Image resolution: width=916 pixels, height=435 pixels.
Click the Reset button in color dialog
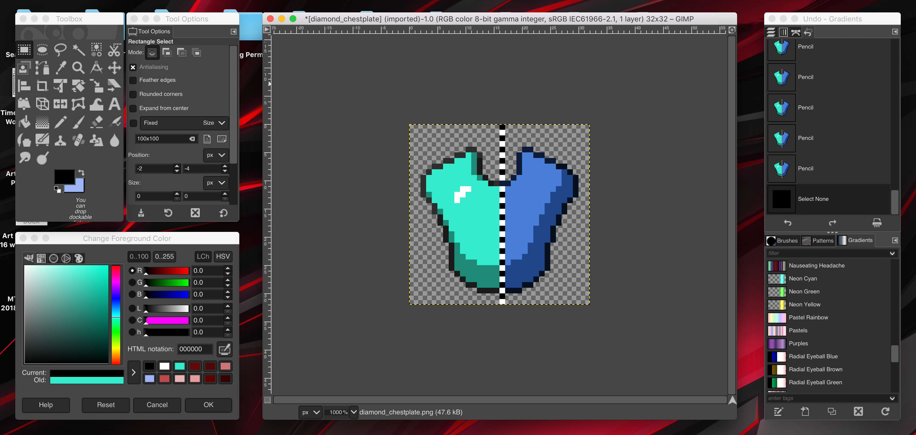point(106,405)
